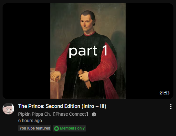Screen dimensions: 176x136
Task: Click the Pipkin Pippa channel avatar
Action: (x=8, y=109)
